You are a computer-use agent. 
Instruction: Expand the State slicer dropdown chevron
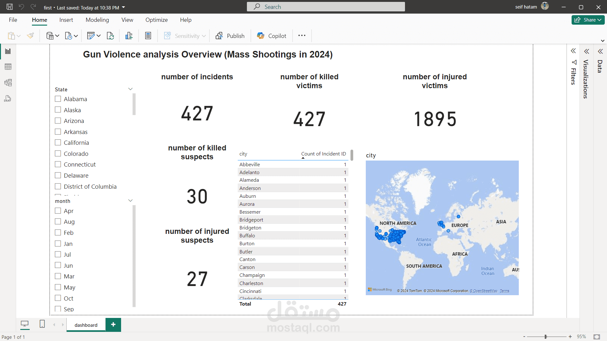pos(130,89)
